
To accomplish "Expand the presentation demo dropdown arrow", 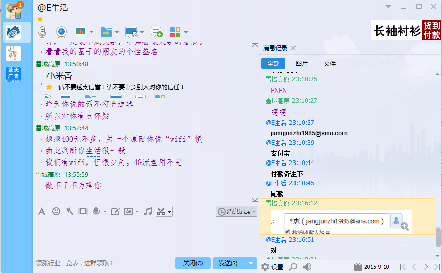I will 91,32.
